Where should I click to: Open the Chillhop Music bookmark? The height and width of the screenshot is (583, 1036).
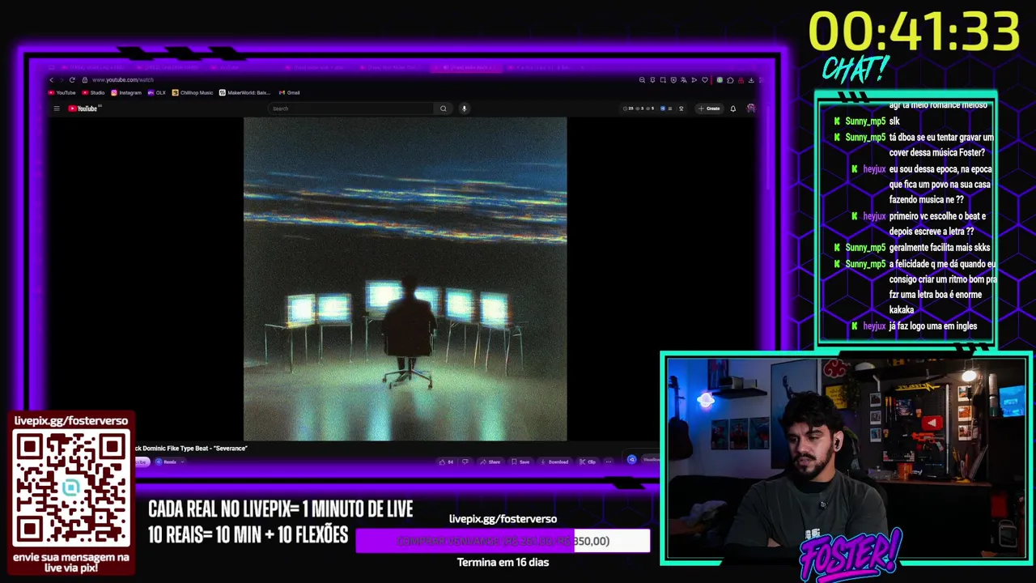point(193,92)
